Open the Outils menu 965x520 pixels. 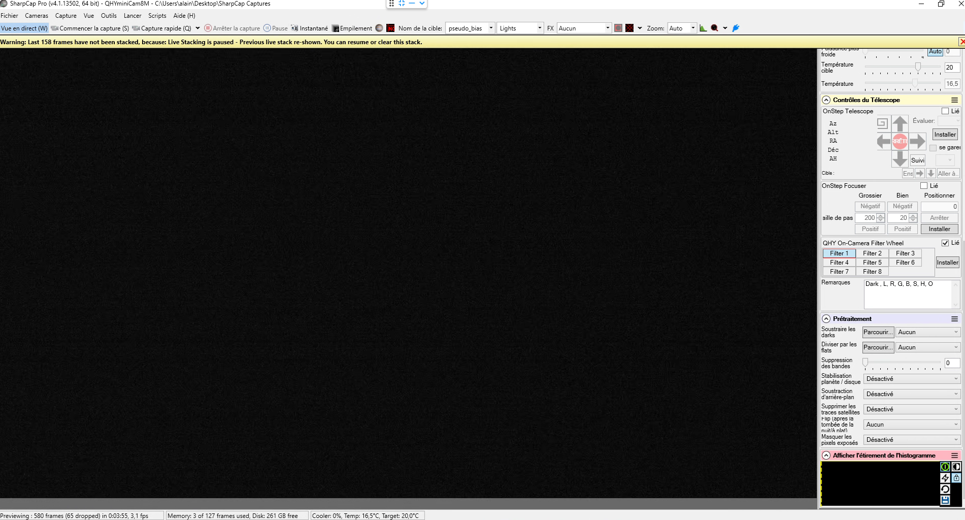coord(109,16)
